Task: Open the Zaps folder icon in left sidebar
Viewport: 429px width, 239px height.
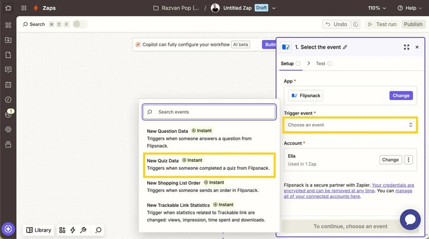Action: pyautogui.click(x=8, y=40)
